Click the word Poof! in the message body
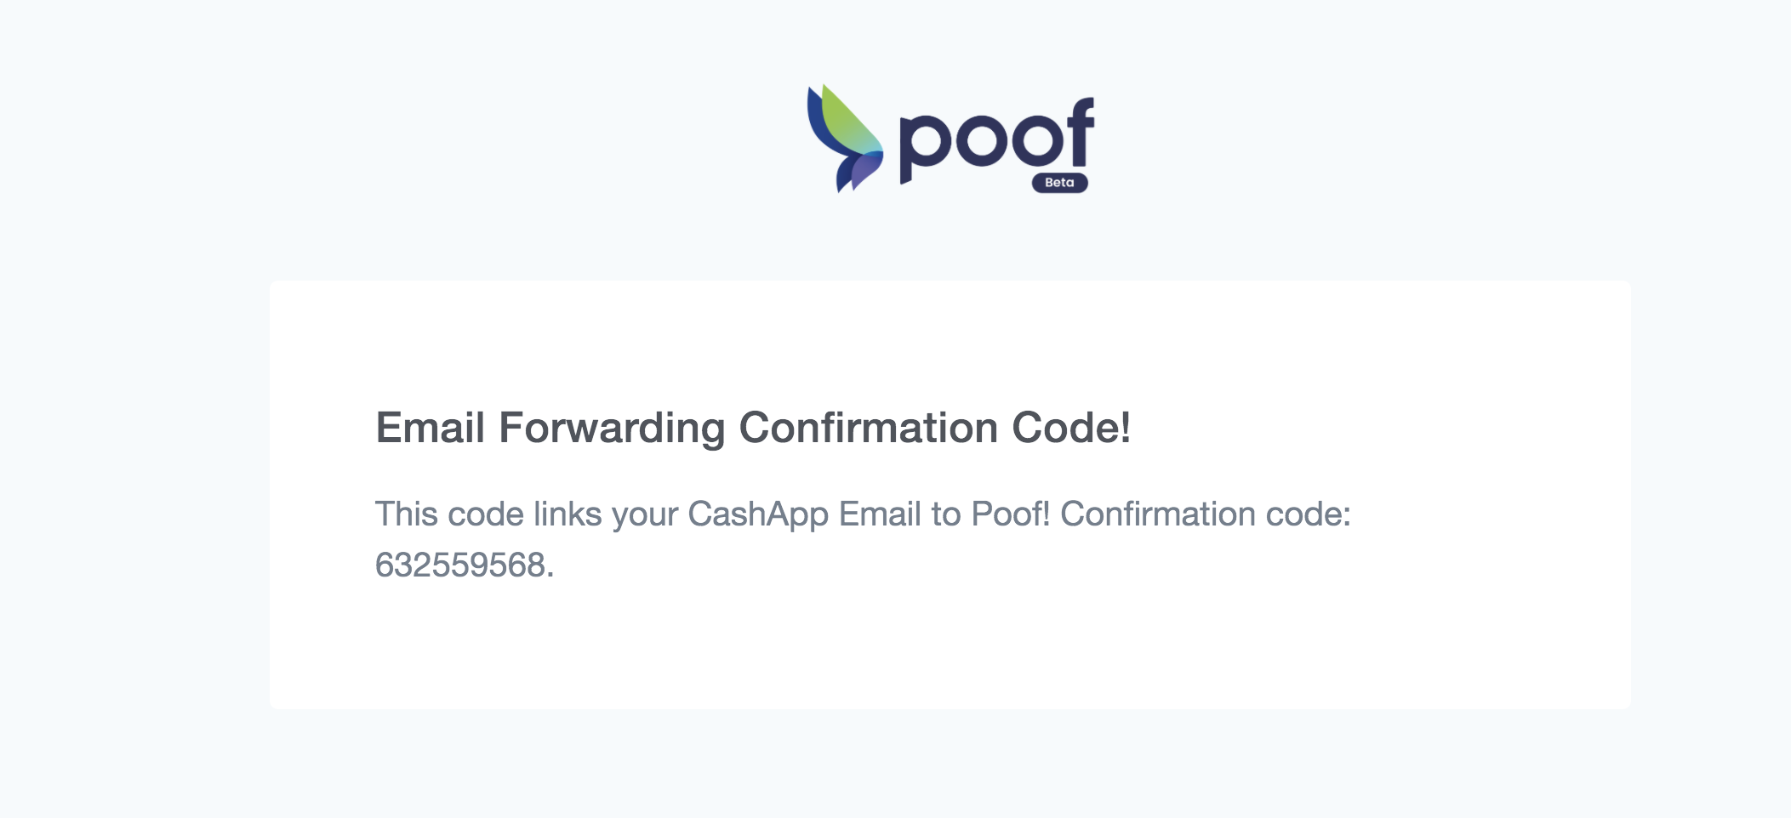 (1011, 514)
